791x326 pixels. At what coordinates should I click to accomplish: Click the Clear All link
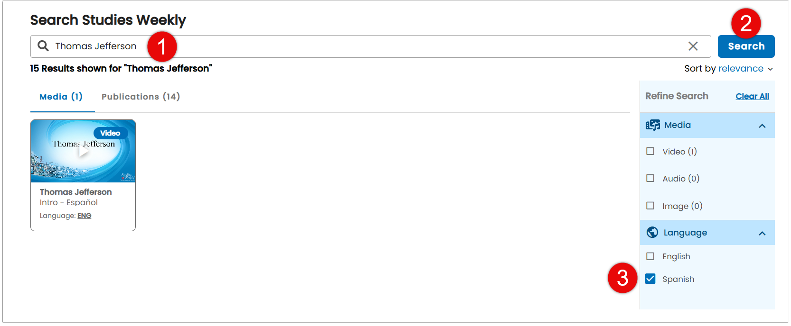point(752,96)
